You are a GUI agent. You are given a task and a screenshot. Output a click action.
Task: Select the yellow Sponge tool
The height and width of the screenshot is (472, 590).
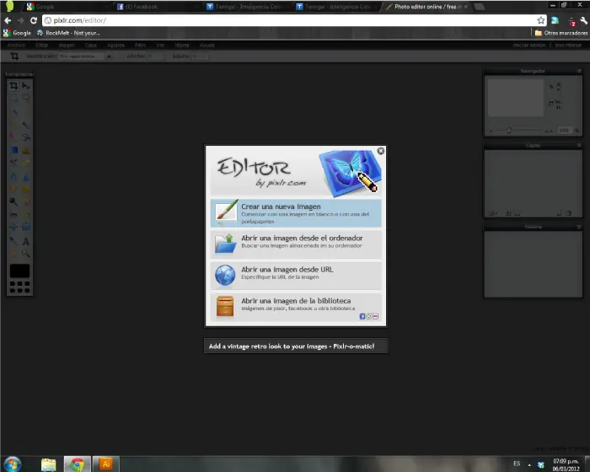pyautogui.click(x=25, y=188)
